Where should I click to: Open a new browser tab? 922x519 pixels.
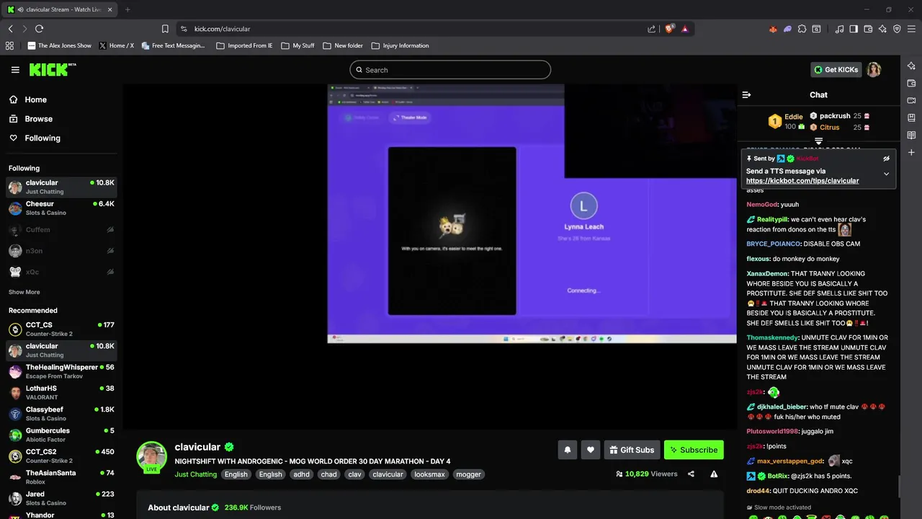coord(127,9)
